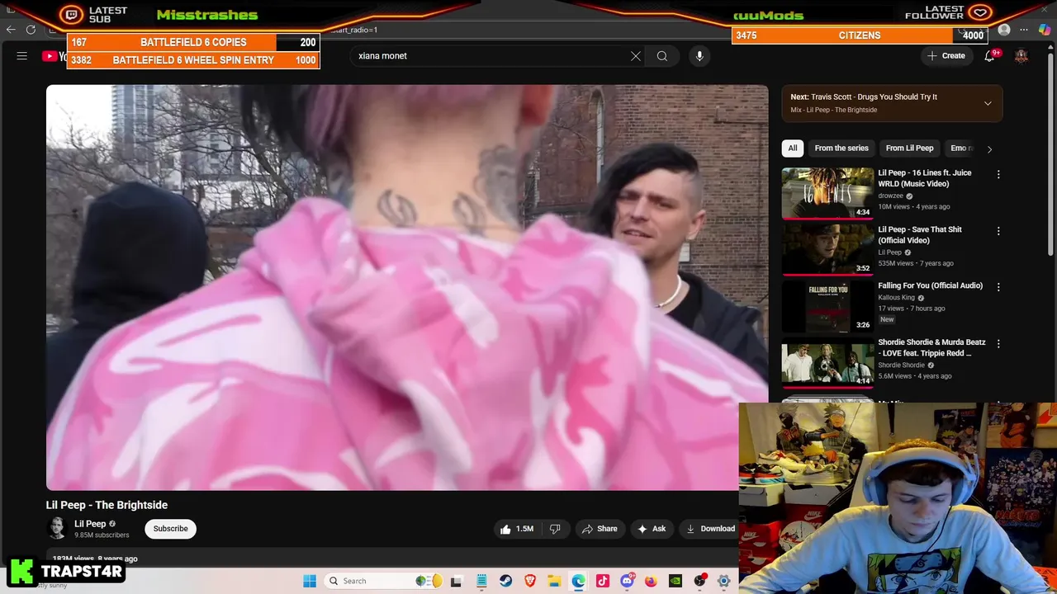Expand the Next mix playlist chevron
Viewport: 1057px width, 594px height.
(x=988, y=103)
